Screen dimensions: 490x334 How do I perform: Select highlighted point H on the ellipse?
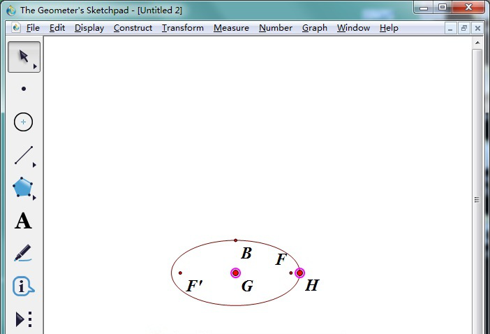point(299,273)
